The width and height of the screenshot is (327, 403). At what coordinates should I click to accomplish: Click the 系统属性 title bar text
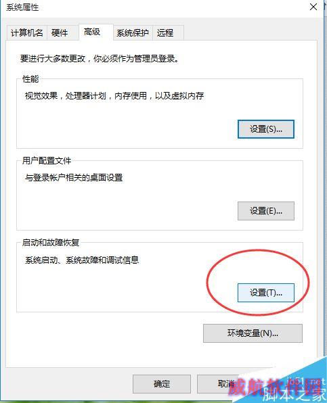point(22,7)
